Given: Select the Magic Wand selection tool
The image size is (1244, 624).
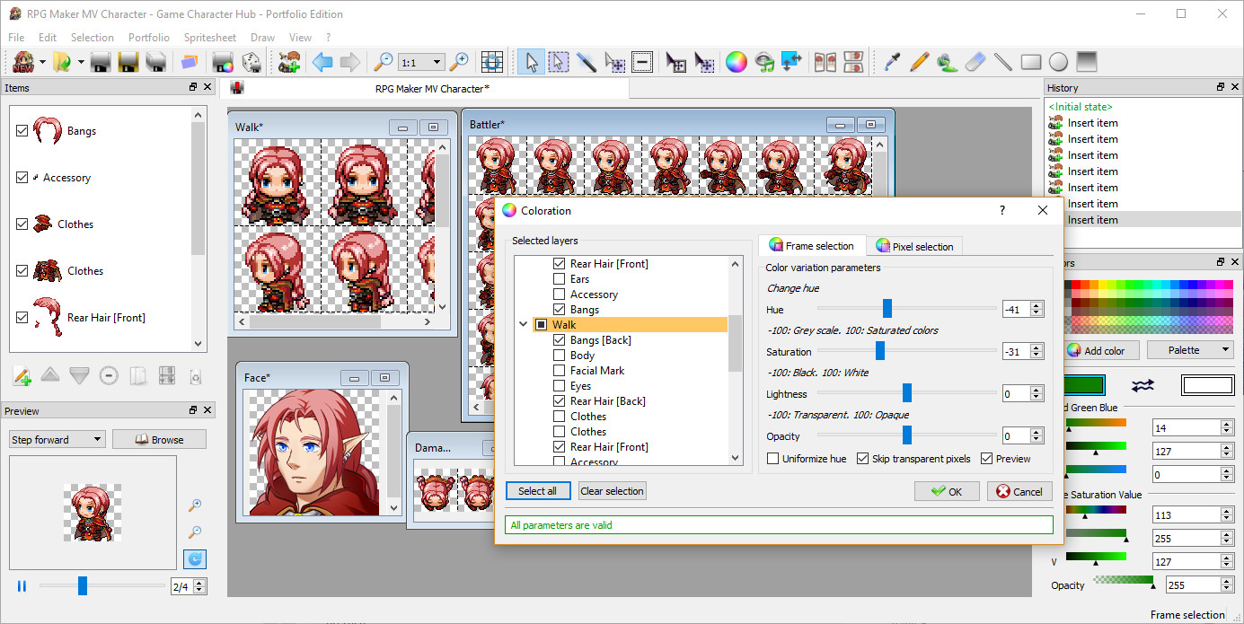Looking at the screenshot, I should pos(586,61).
